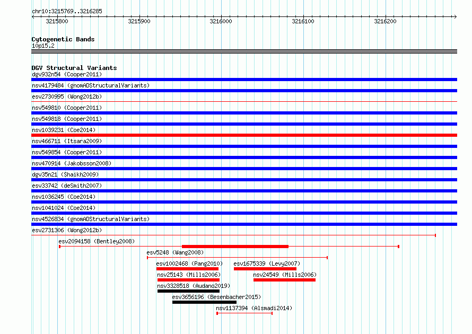This screenshot has width=472, height=334.
Task: Click the thin red line under esv2730995
Action: 244,102
